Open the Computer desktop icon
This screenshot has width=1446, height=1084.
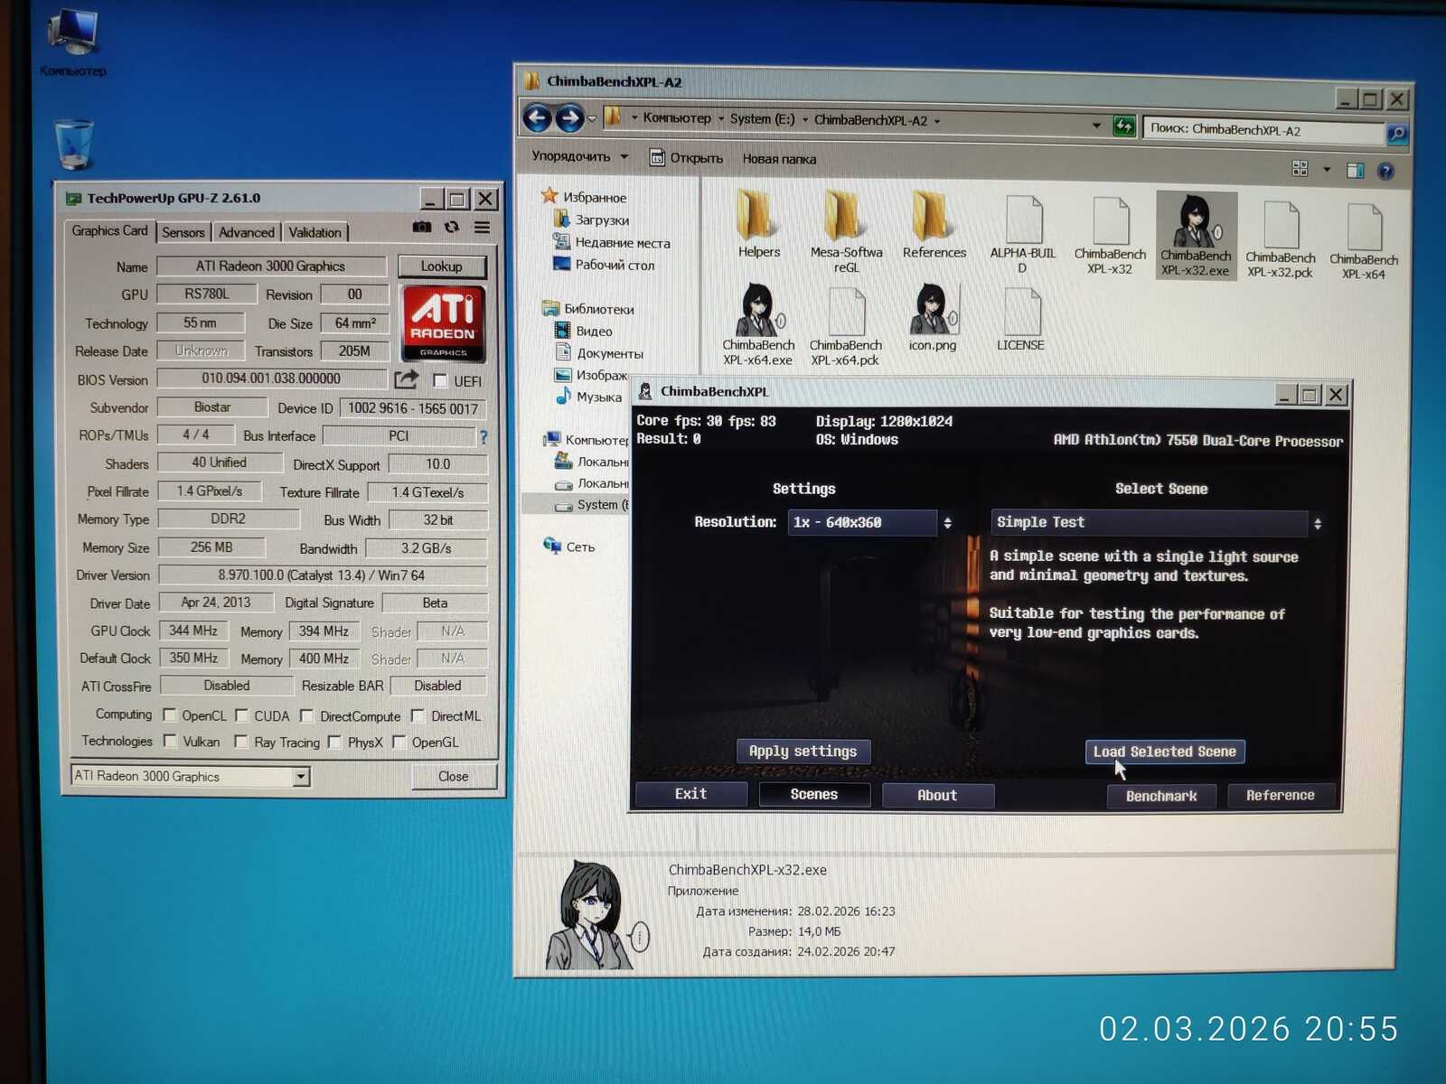pos(72,42)
